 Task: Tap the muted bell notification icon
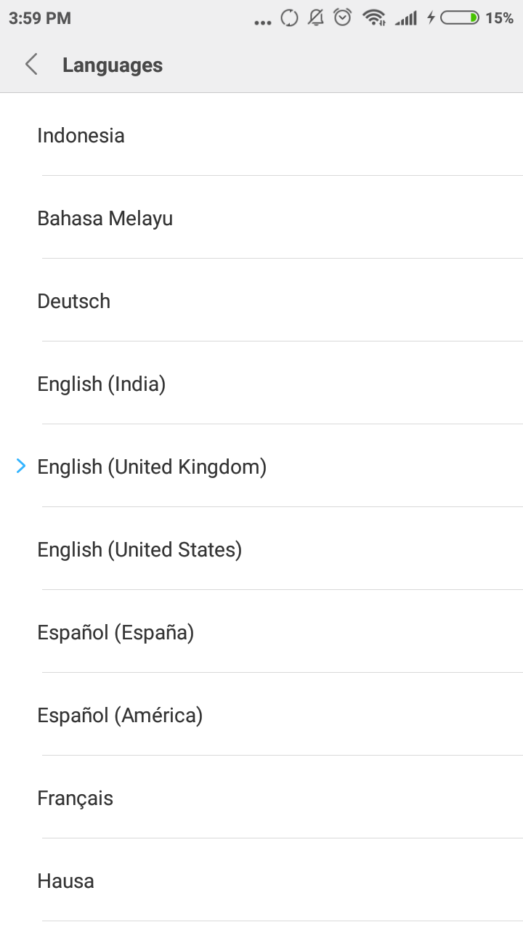click(x=315, y=17)
